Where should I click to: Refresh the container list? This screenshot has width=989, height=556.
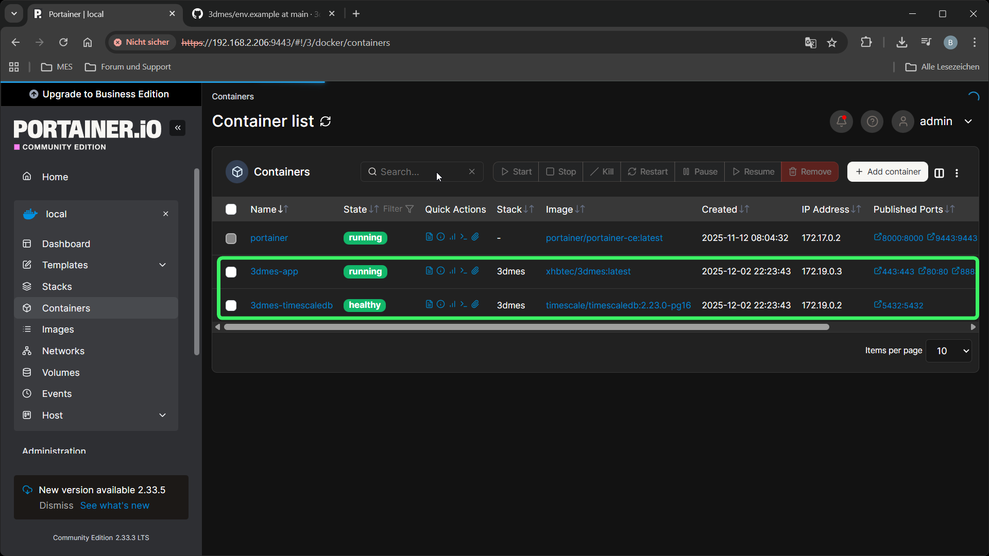[x=326, y=121]
